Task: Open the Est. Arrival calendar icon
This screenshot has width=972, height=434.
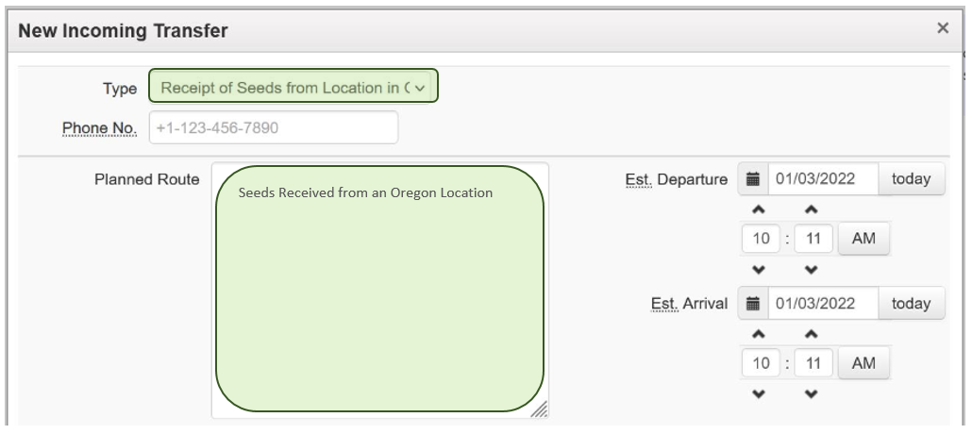Action: [752, 304]
